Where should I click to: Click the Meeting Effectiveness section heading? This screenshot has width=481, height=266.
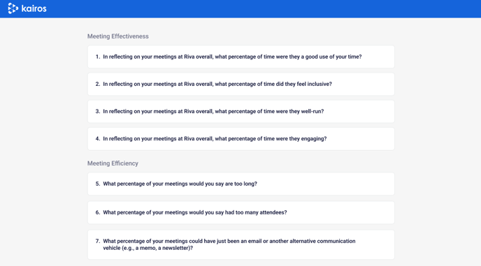click(x=117, y=36)
